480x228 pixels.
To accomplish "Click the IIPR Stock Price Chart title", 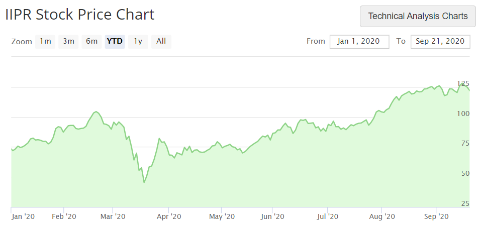I will tap(80, 15).
